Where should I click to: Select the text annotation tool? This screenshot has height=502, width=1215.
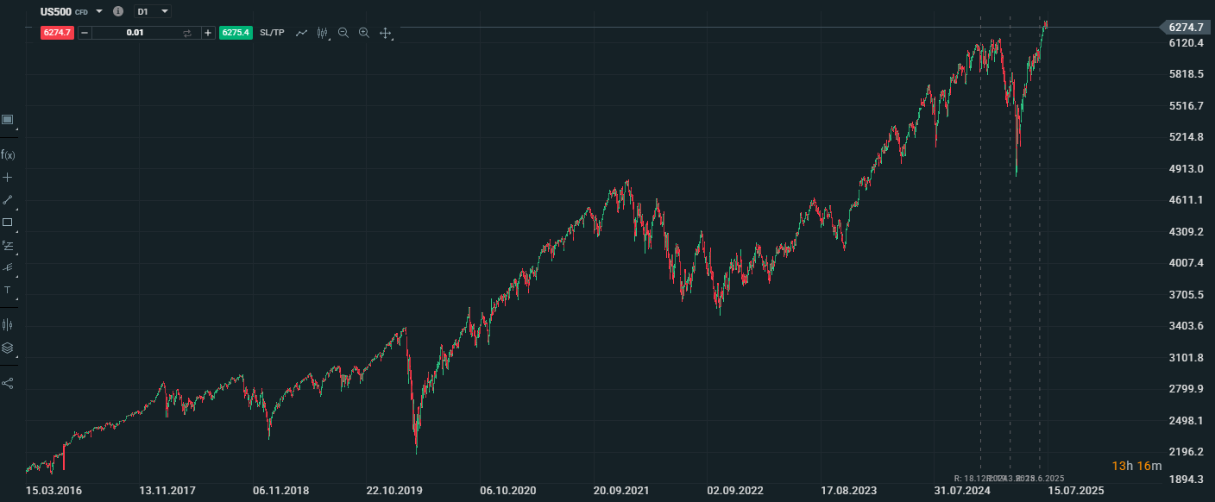[8, 290]
